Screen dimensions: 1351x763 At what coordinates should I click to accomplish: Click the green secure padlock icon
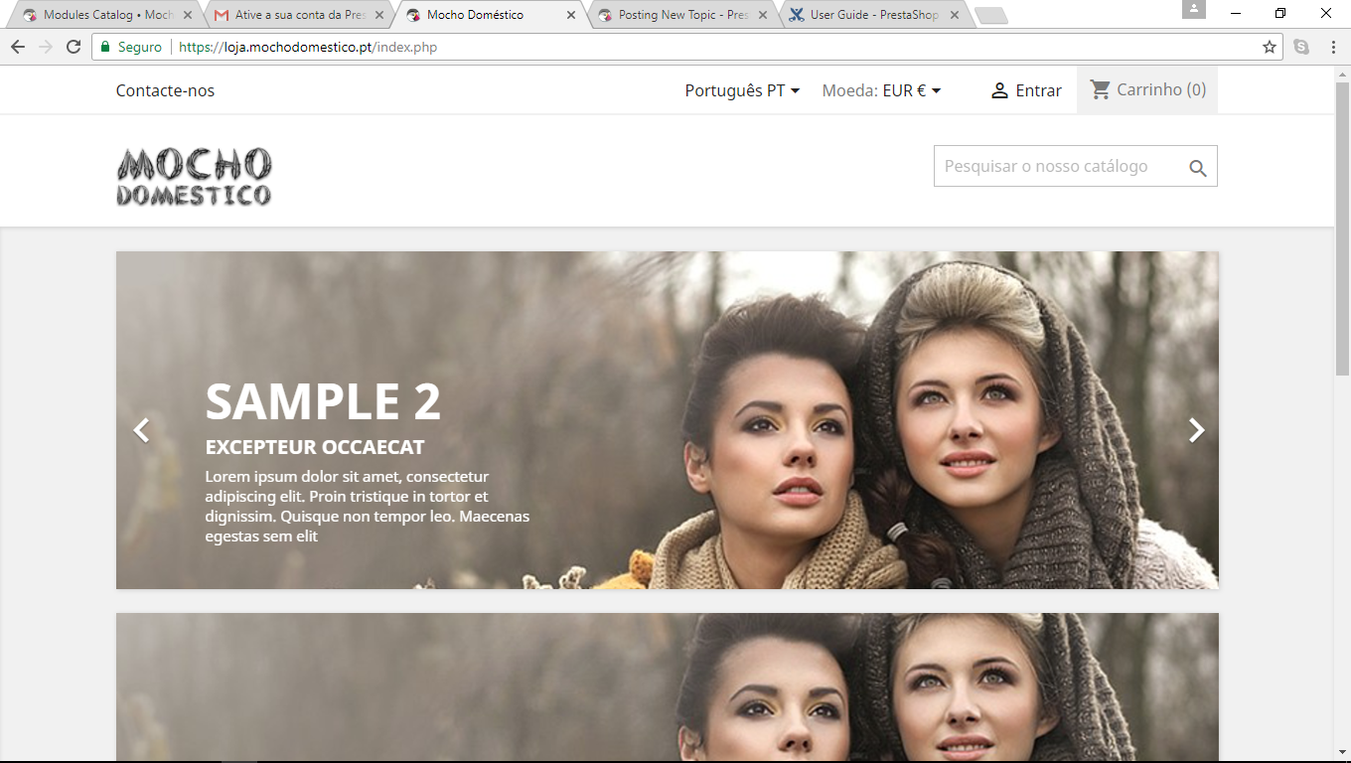(105, 47)
